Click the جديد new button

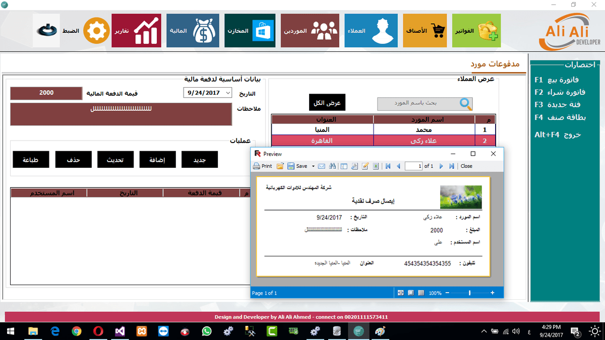click(x=200, y=160)
